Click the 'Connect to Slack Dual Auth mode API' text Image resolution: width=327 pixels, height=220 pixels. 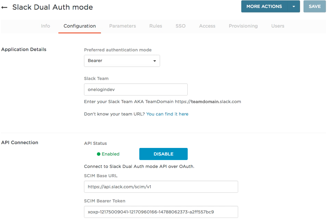click(x=139, y=167)
